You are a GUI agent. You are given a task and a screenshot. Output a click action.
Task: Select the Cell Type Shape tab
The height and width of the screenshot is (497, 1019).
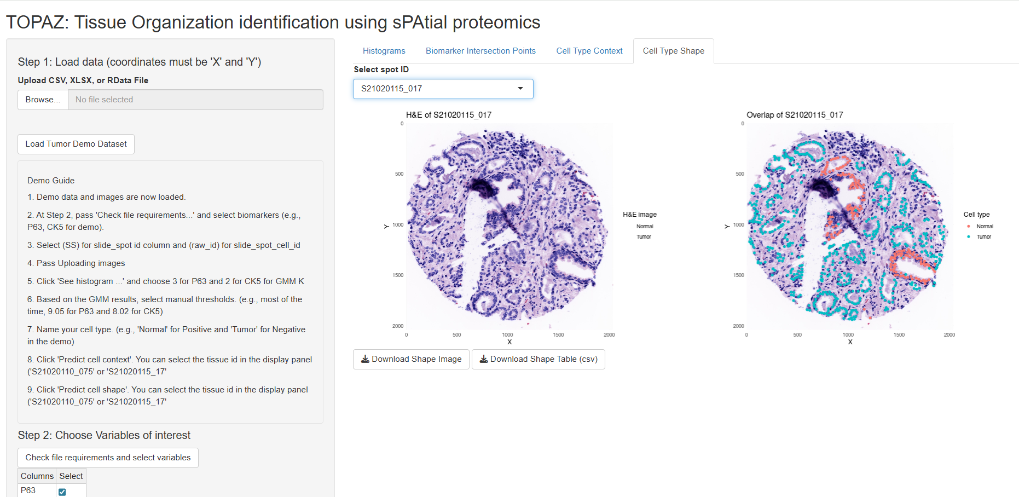coord(673,51)
